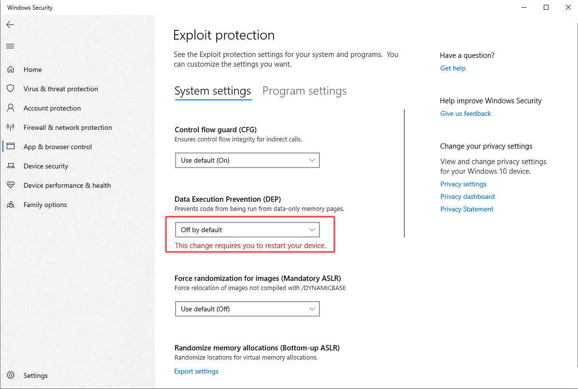Toggle the hamburger navigation menu icon
The height and width of the screenshot is (389, 578).
pos(10,46)
